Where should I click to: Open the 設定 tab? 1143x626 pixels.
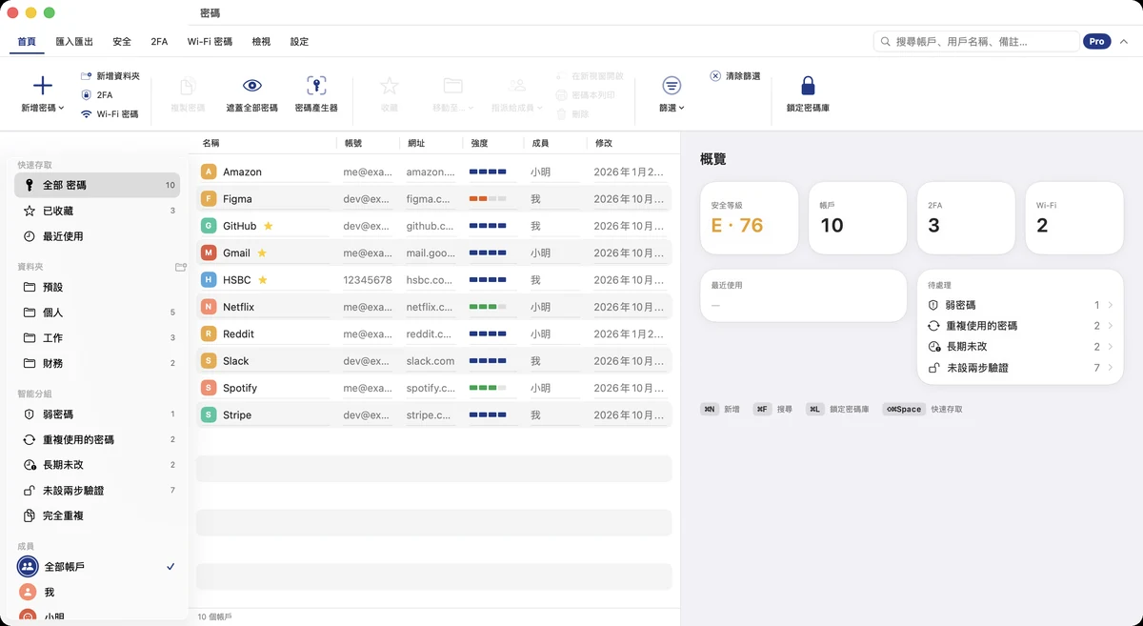pos(299,42)
